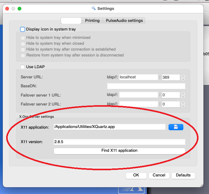Click the folder browse icon for X11 application
The width and height of the screenshot is (209, 194).
tap(176, 127)
